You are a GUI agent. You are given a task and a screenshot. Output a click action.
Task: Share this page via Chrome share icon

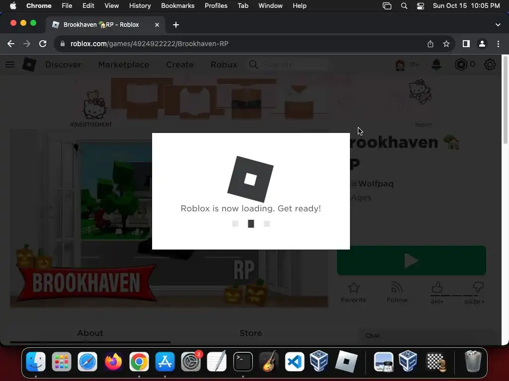tap(430, 44)
